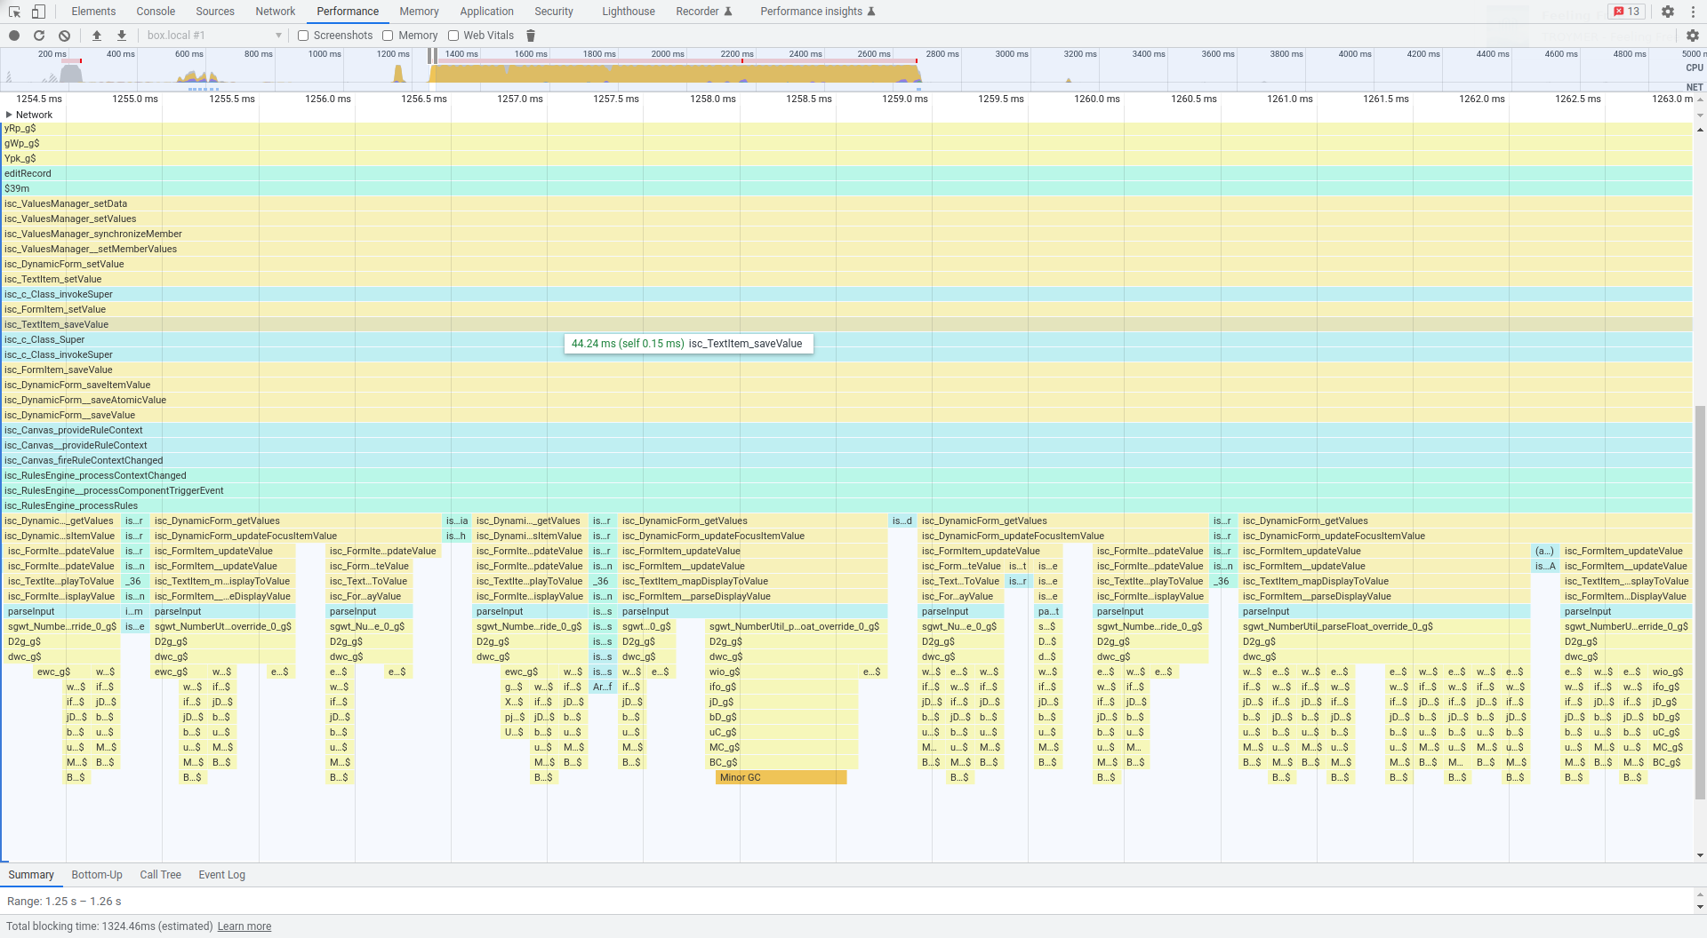Follow the Learn more link
This screenshot has height=938, width=1707.
click(244, 926)
